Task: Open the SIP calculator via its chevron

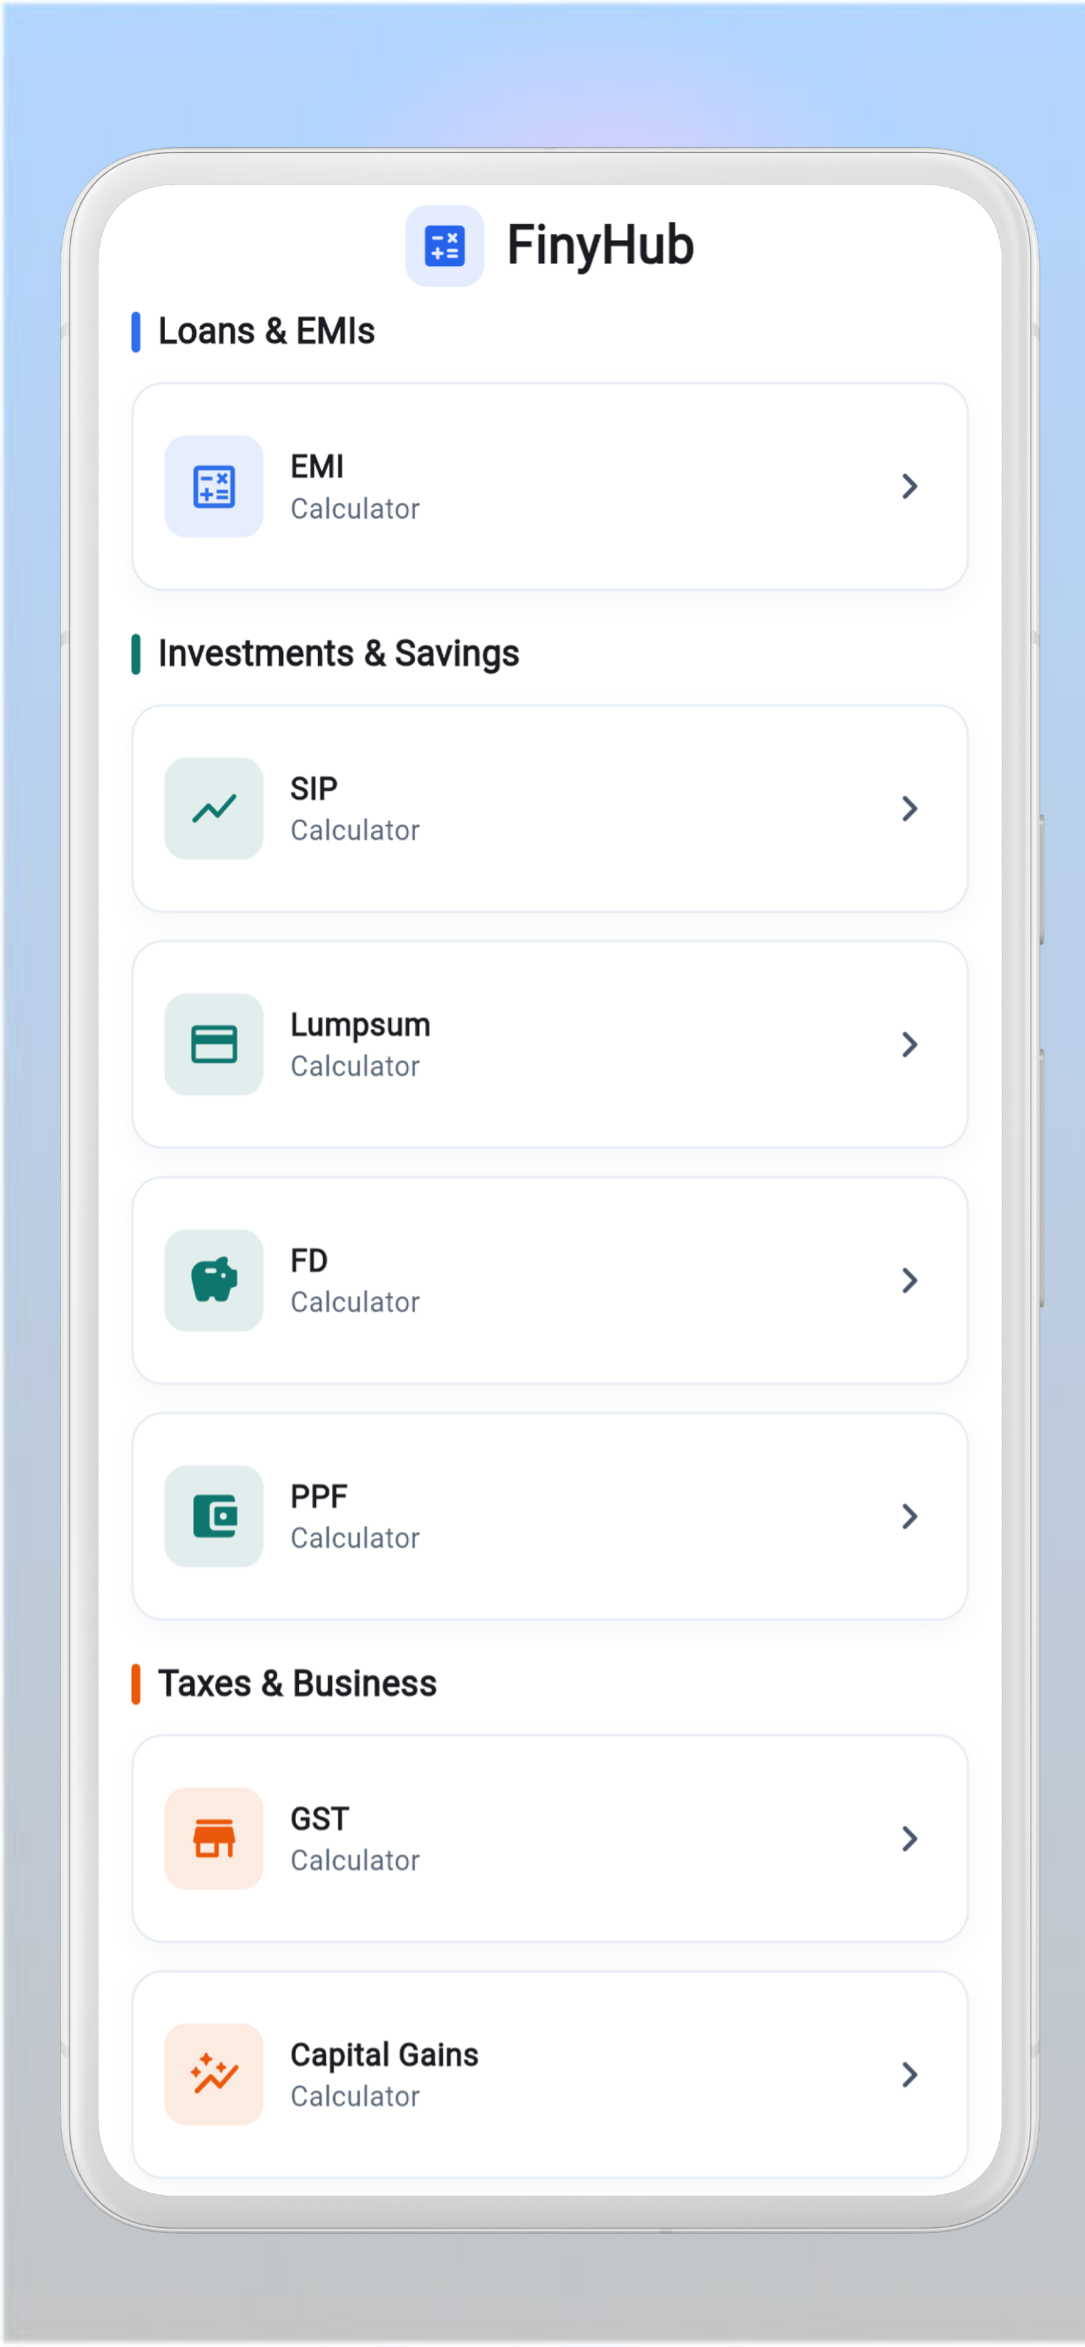Action: [909, 809]
